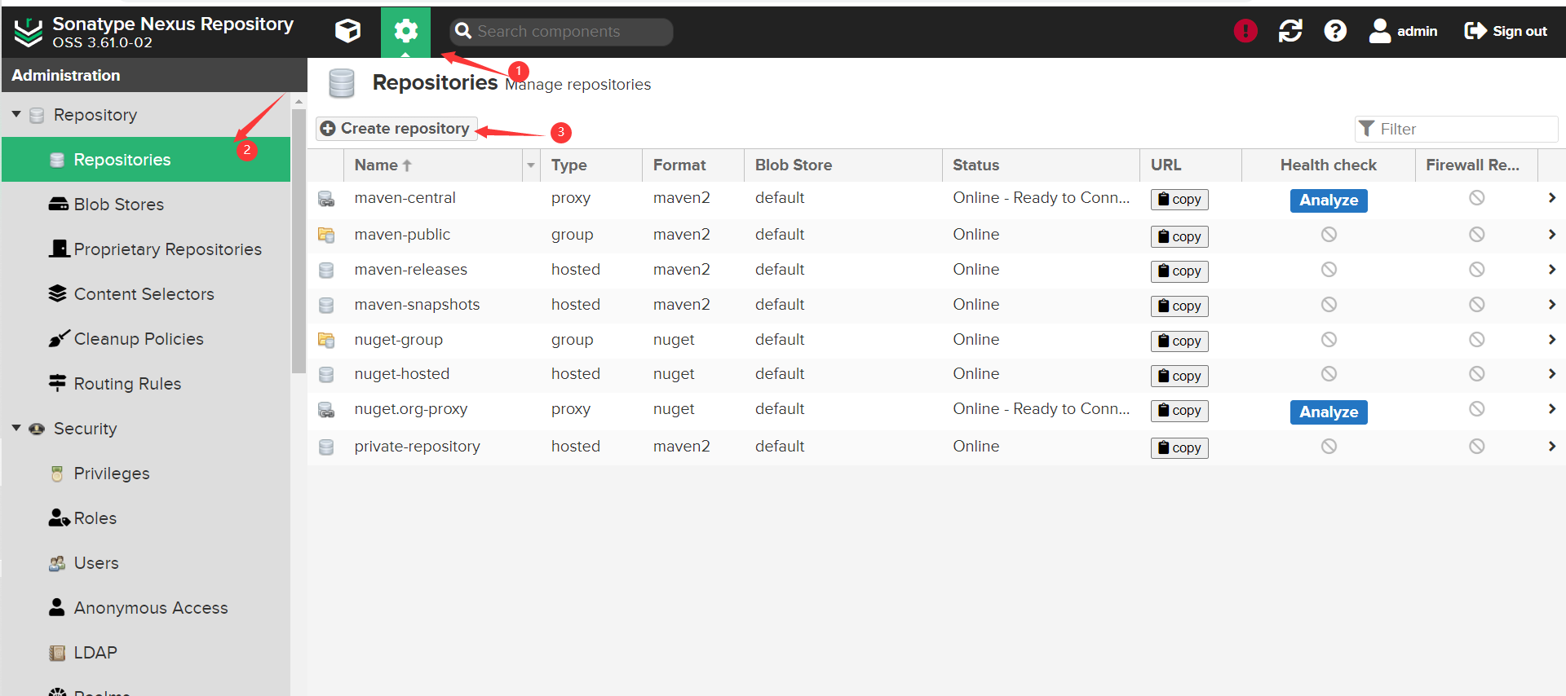This screenshot has width=1566, height=696.
Task: Copy URL of maven-releases
Action: pyautogui.click(x=1179, y=271)
